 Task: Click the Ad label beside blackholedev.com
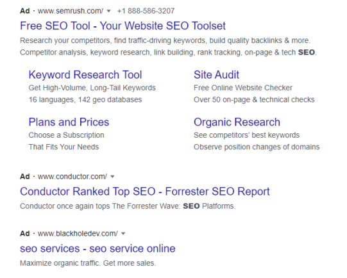pyautogui.click(x=25, y=234)
